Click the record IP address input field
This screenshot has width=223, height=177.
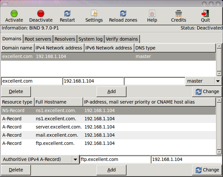tap(187, 159)
